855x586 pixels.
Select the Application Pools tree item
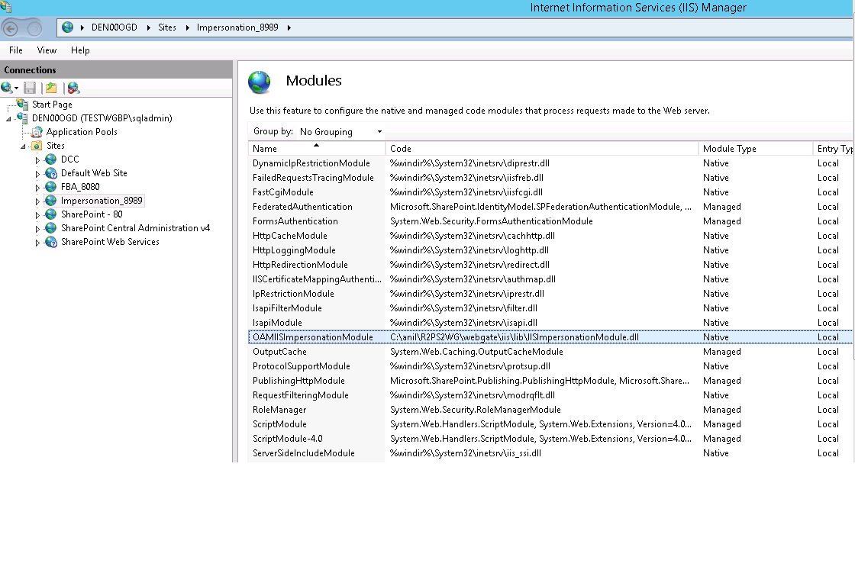[82, 132]
